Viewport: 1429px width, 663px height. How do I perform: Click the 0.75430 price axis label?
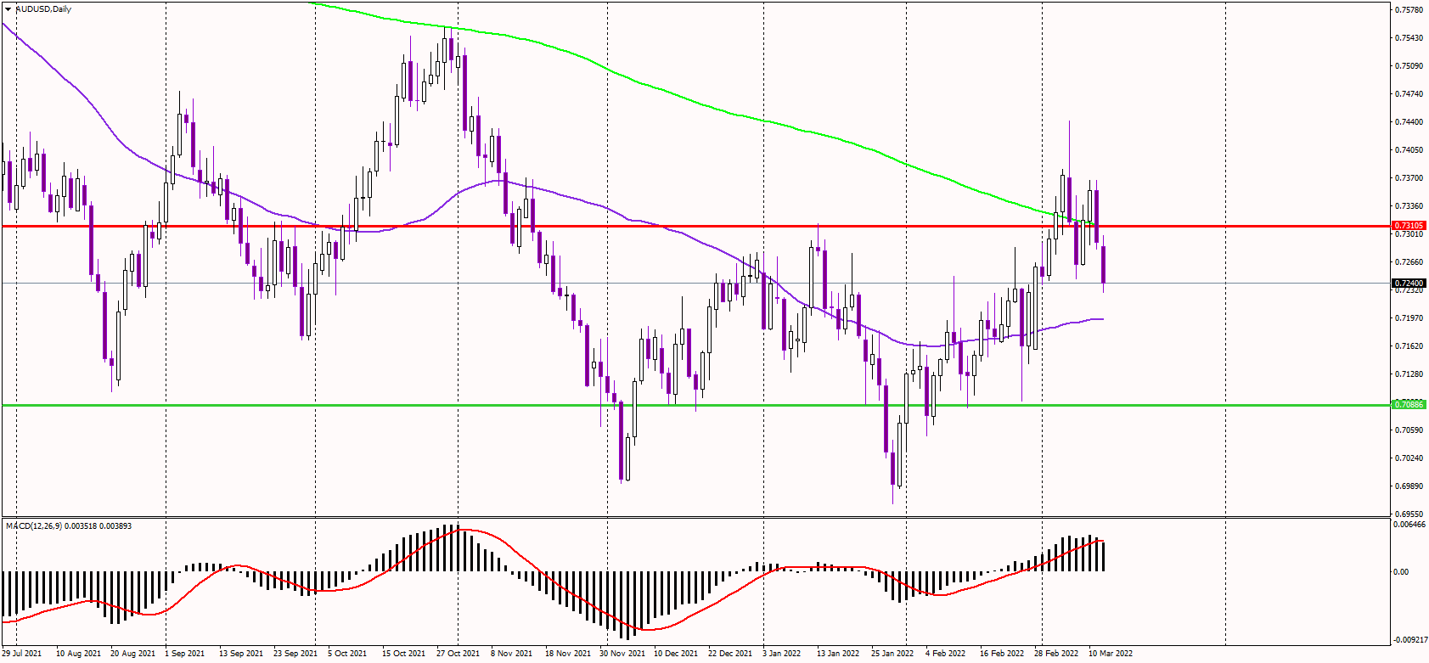click(x=1409, y=38)
